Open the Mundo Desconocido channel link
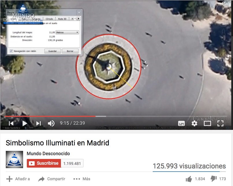 pos(48,153)
